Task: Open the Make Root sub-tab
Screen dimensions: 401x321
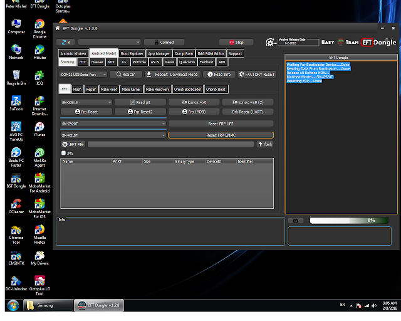Action: pos(109,89)
